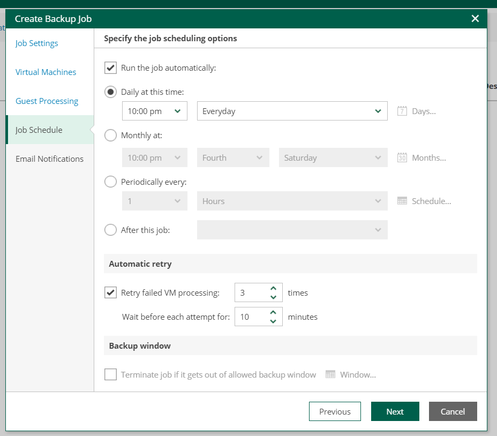
Task: Open the Email Notifications section
Action: click(x=49, y=159)
